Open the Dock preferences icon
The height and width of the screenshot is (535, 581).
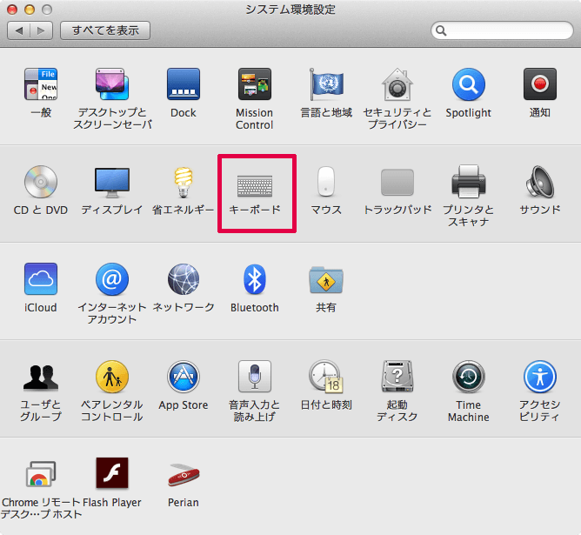point(184,84)
